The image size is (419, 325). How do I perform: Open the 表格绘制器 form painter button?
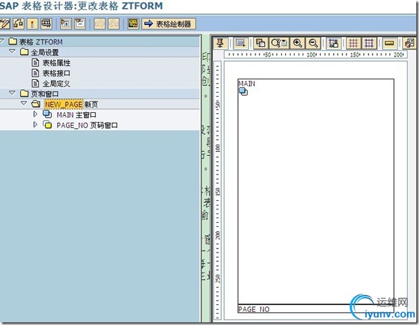pos(169,24)
